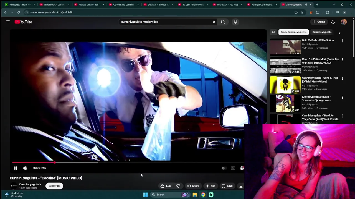The width and height of the screenshot is (355, 199).
Task: Open Chrome from the taskbar
Action: click(203, 195)
